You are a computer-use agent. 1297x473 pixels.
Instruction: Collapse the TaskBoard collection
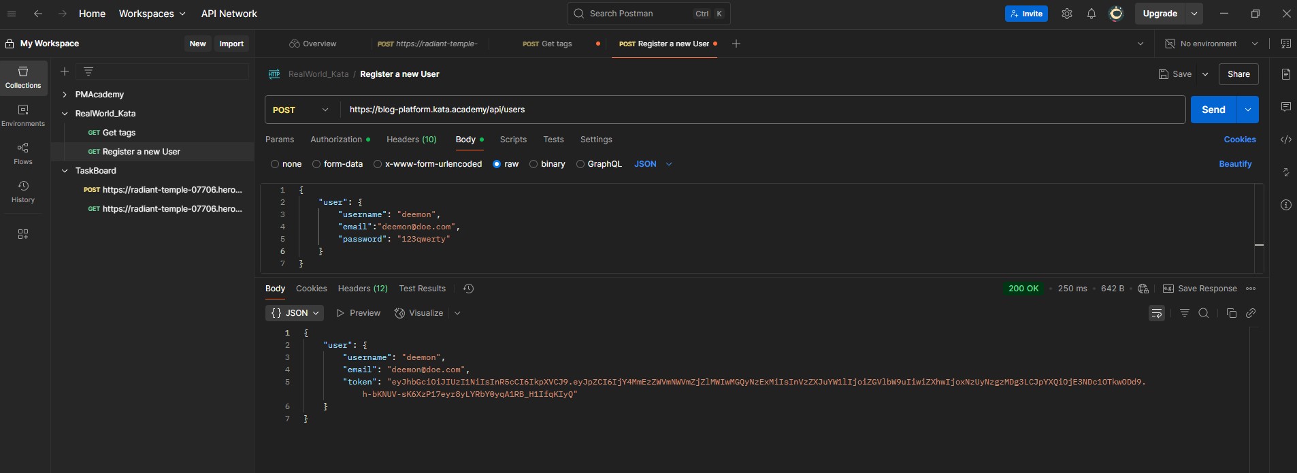[x=65, y=171]
